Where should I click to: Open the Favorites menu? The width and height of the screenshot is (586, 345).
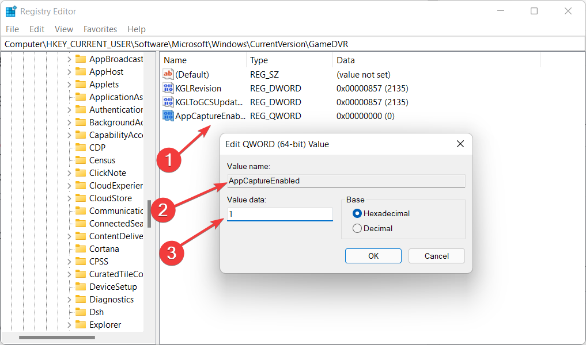click(100, 29)
